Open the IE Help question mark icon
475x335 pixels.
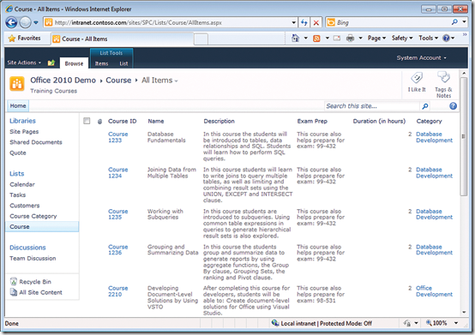446,39
